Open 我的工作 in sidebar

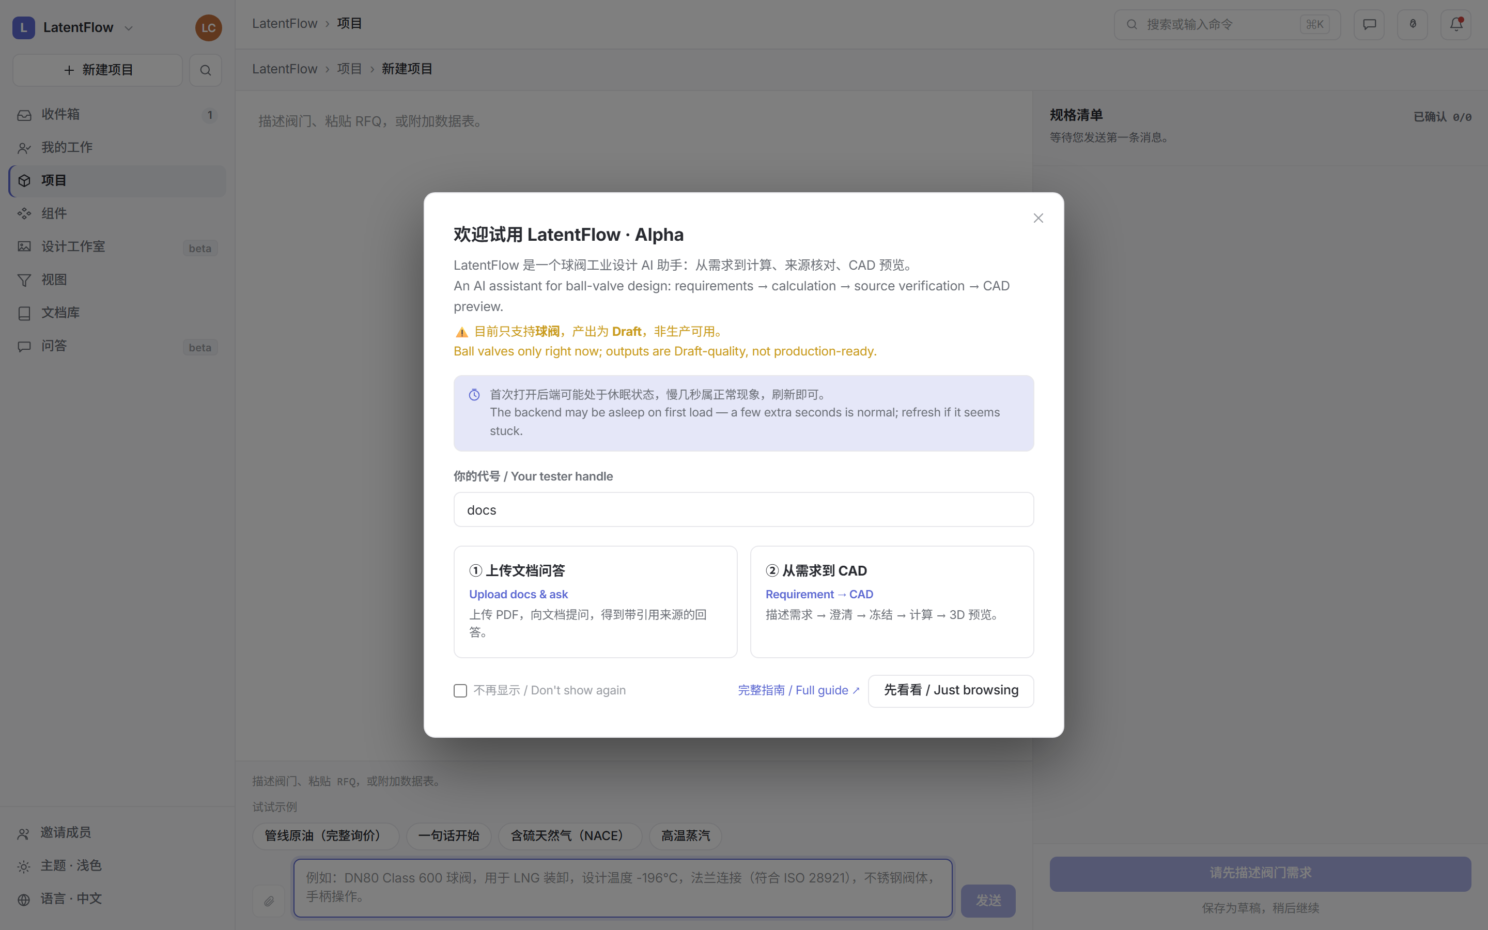tap(117, 148)
